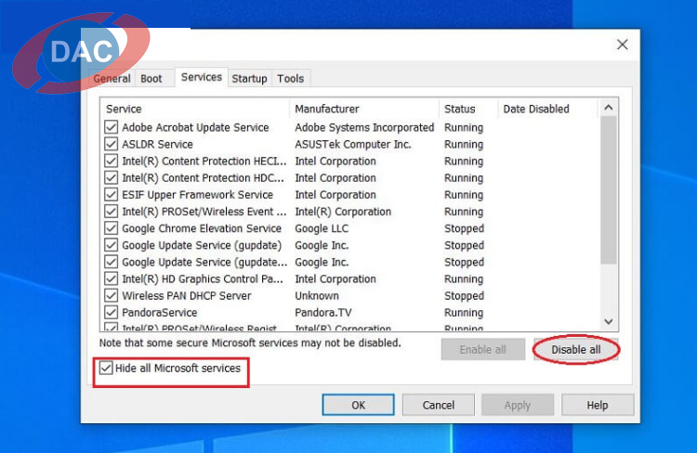Switch to the Tools tab
Image resolution: width=697 pixels, height=453 pixels.
pos(291,79)
